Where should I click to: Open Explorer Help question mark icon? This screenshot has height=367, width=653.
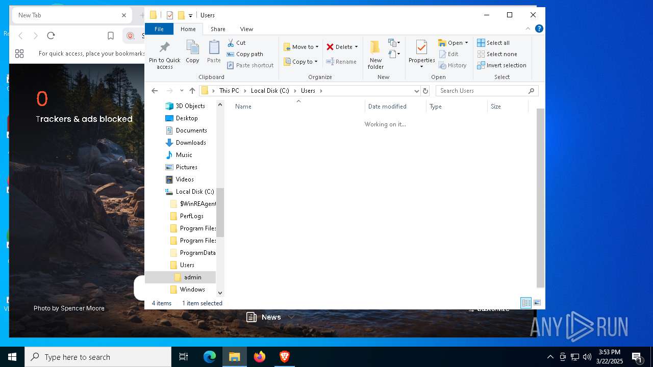(539, 29)
